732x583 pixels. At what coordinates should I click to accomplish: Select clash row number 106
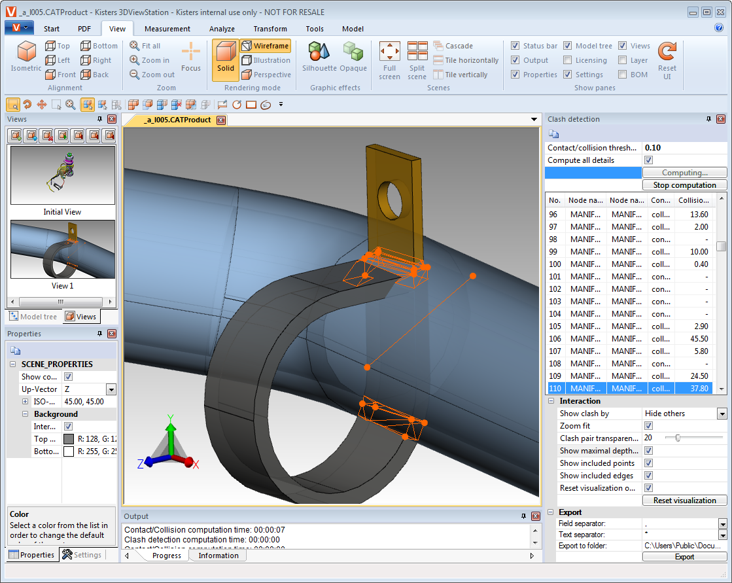(x=629, y=339)
